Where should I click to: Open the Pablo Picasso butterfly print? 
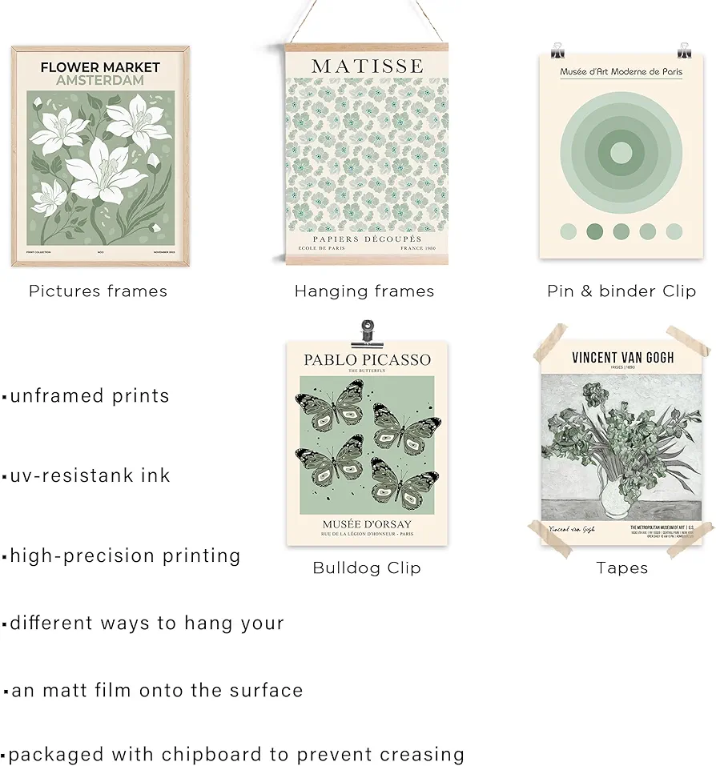tap(367, 443)
